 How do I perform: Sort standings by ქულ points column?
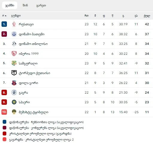pyautogui.click(x=147, y=16)
